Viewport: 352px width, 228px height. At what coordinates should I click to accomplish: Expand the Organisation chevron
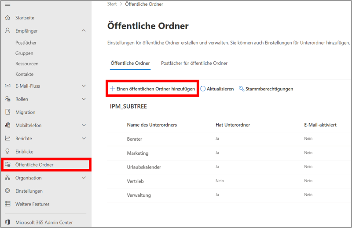(84, 178)
